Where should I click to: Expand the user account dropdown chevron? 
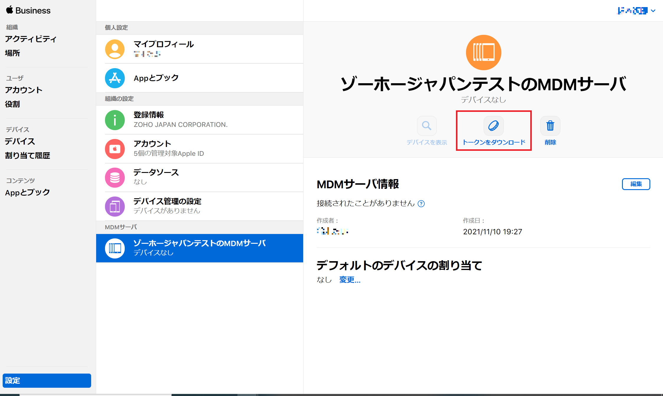653,11
